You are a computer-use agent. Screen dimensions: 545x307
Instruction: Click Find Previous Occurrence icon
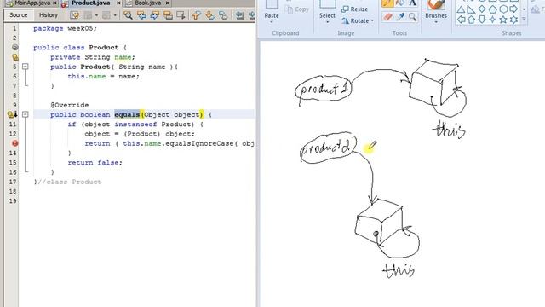[x=141, y=15]
